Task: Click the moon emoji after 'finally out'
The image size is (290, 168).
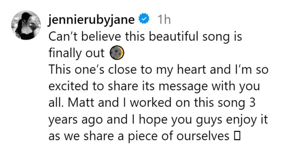Action: 117,53
